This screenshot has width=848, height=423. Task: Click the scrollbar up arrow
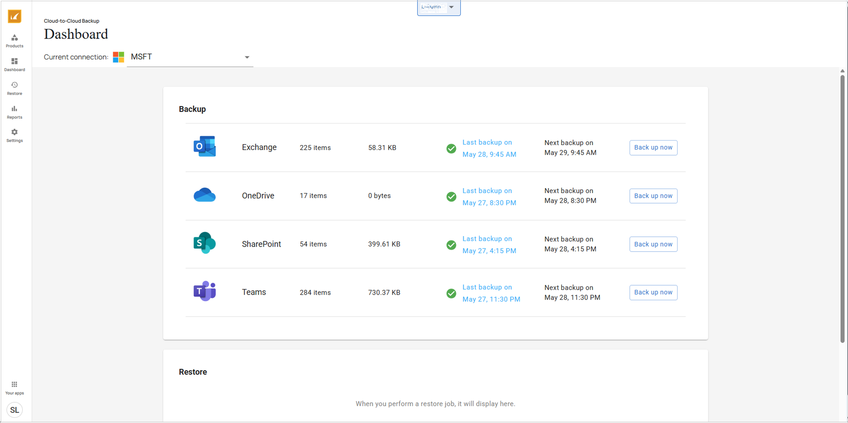[842, 71]
